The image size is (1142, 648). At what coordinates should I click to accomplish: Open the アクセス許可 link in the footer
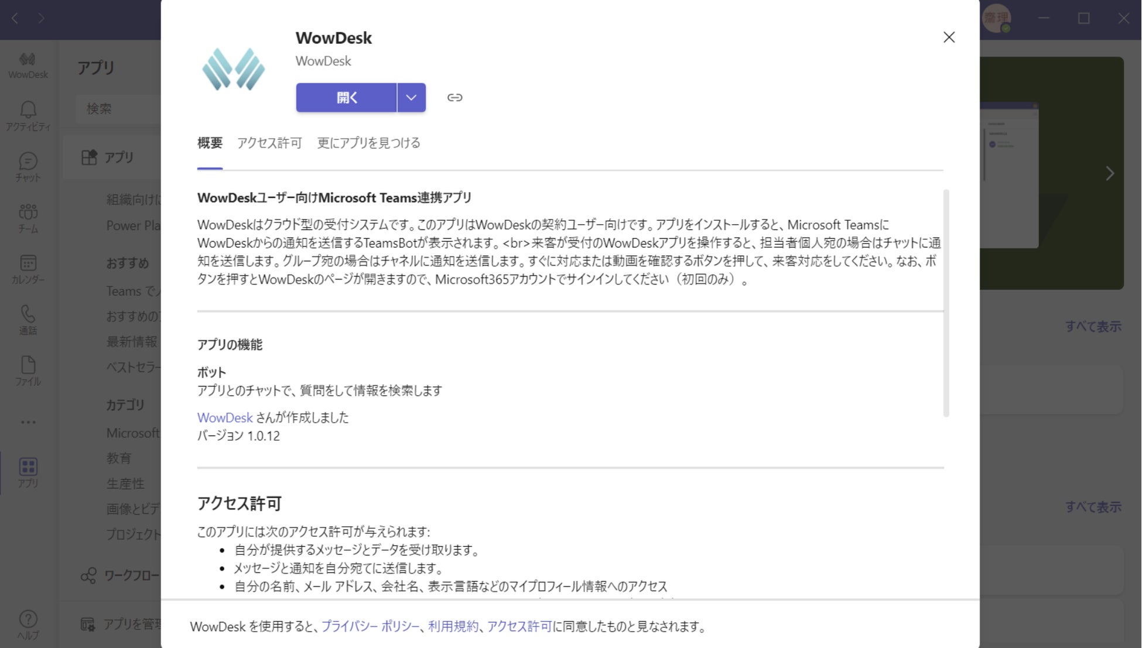pyautogui.click(x=519, y=627)
